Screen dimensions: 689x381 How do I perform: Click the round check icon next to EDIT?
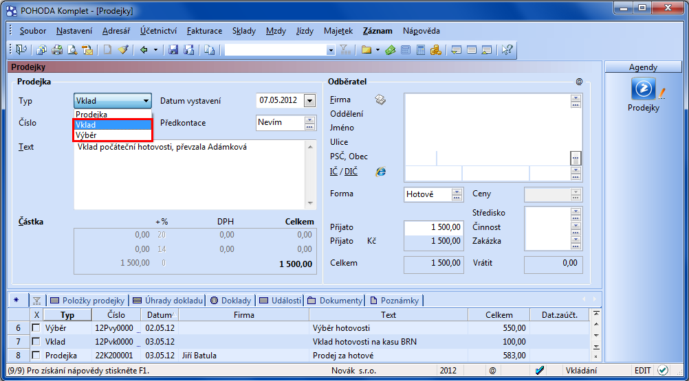tap(663, 371)
